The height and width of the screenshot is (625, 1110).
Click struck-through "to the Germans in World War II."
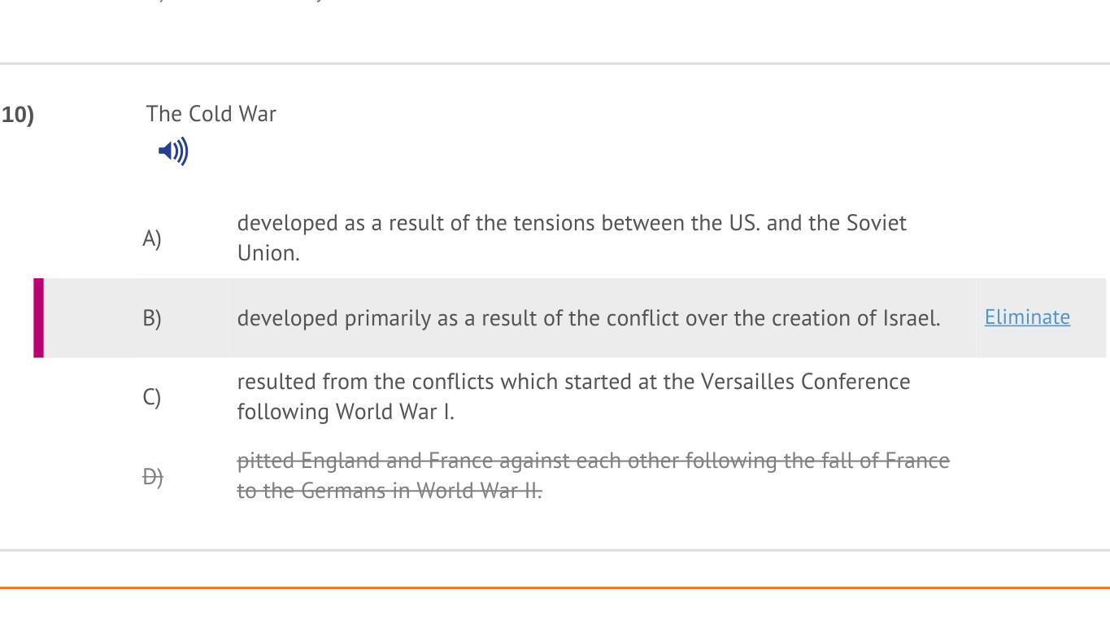(x=390, y=492)
